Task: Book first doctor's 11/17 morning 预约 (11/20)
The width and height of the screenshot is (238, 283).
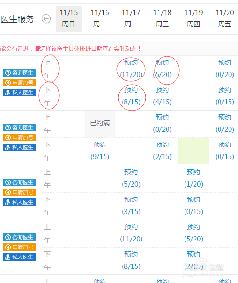Action: pos(131,69)
